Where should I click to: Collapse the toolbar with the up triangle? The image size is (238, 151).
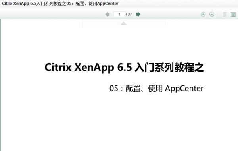pyautogui.click(x=123, y=23)
